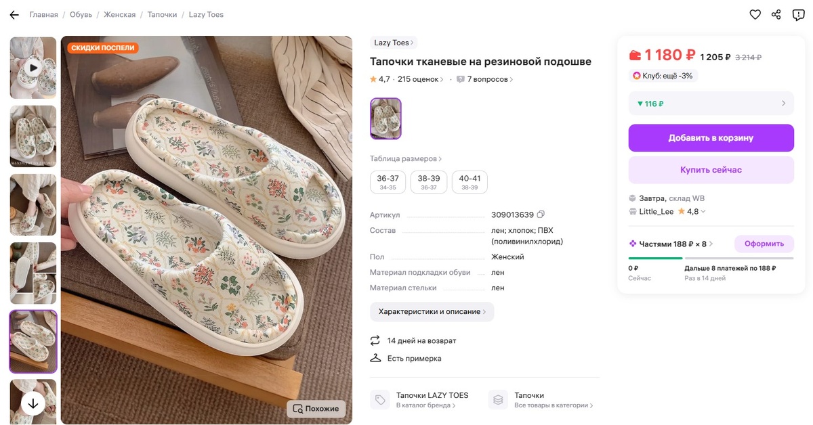Open the report complaint icon
This screenshot has width=813, height=425.
coord(798,15)
